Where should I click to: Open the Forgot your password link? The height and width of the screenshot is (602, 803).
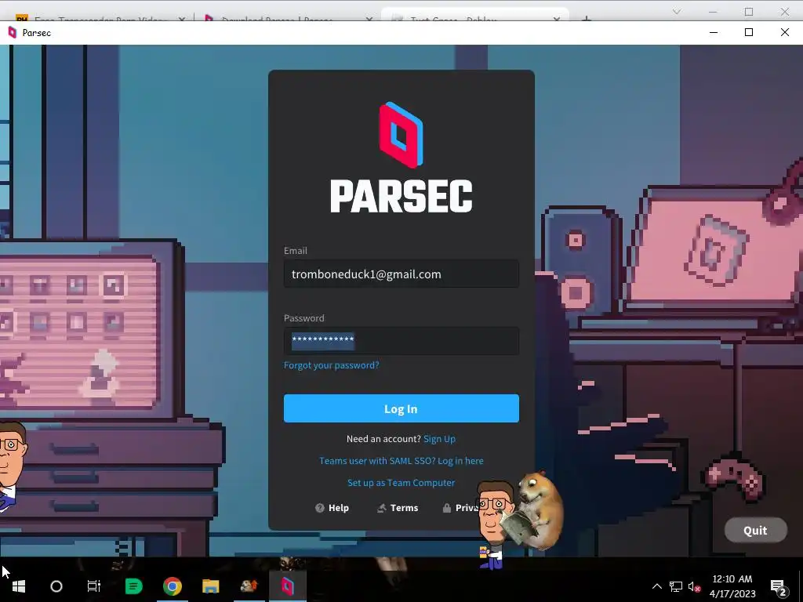tap(332, 365)
